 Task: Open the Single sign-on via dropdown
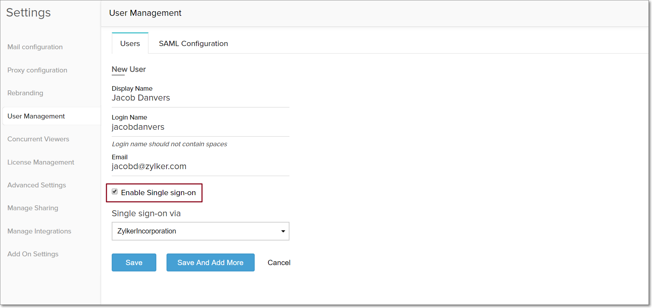[200, 231]
